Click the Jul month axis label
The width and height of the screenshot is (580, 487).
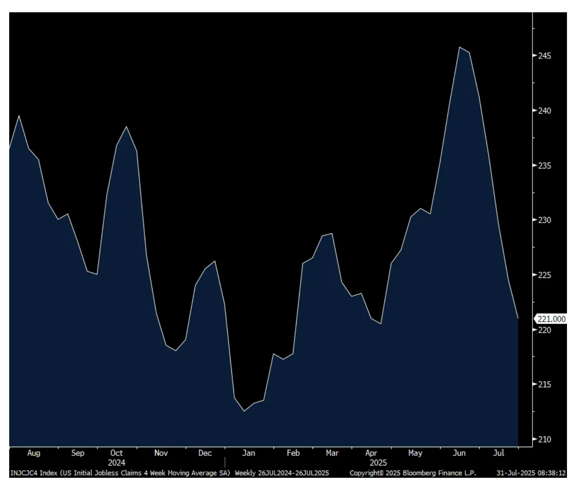(x=498, y=453)
